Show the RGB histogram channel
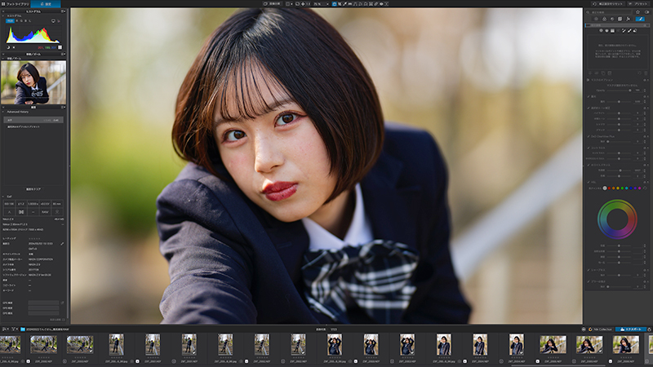 (x=10, y=21)
